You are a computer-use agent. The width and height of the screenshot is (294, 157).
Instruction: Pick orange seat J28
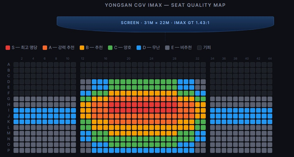175,116
